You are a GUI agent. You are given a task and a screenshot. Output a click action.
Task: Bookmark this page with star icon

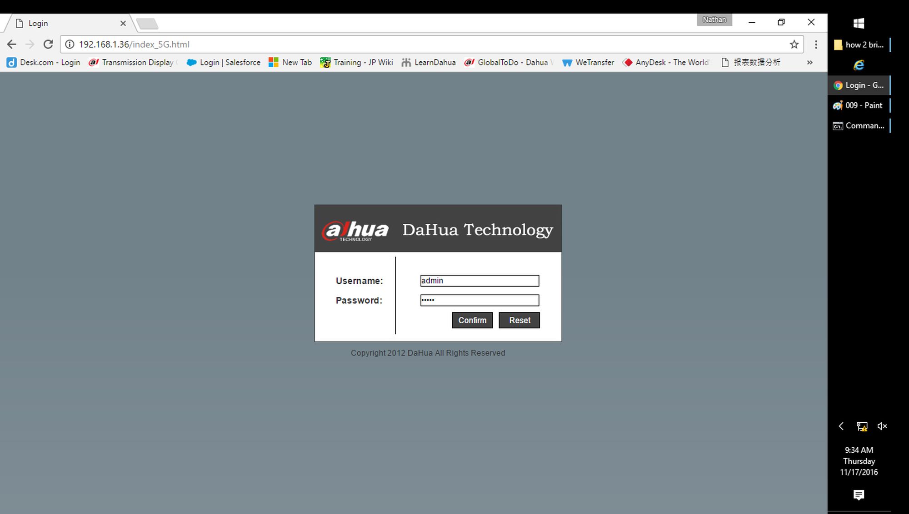[x=794, y=44]
